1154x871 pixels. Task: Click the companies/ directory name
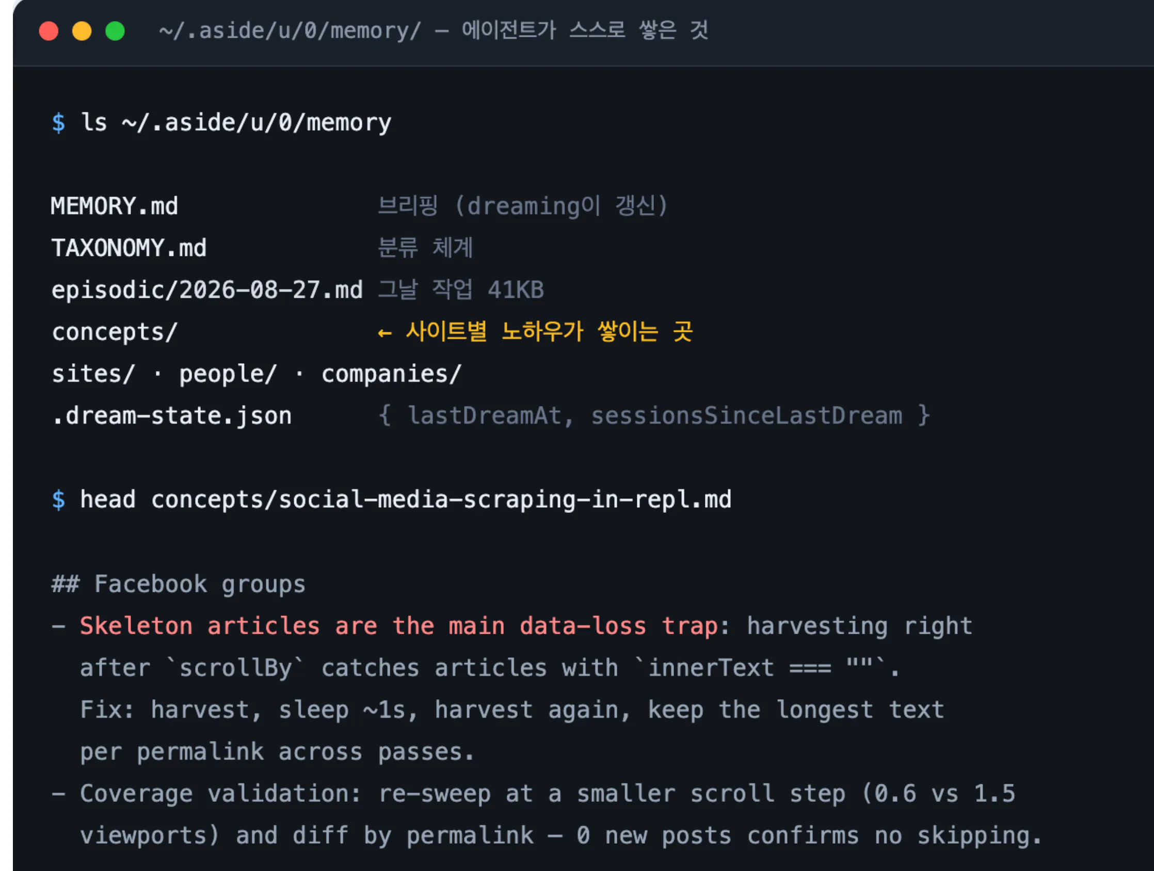(x=392, y=374)
